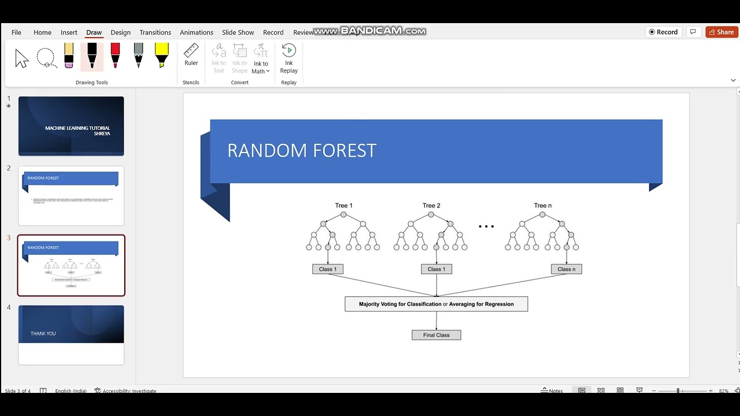This screenshot has height=416, width=740.
Task: Click Ink to Text button
Action: (219, 58)
